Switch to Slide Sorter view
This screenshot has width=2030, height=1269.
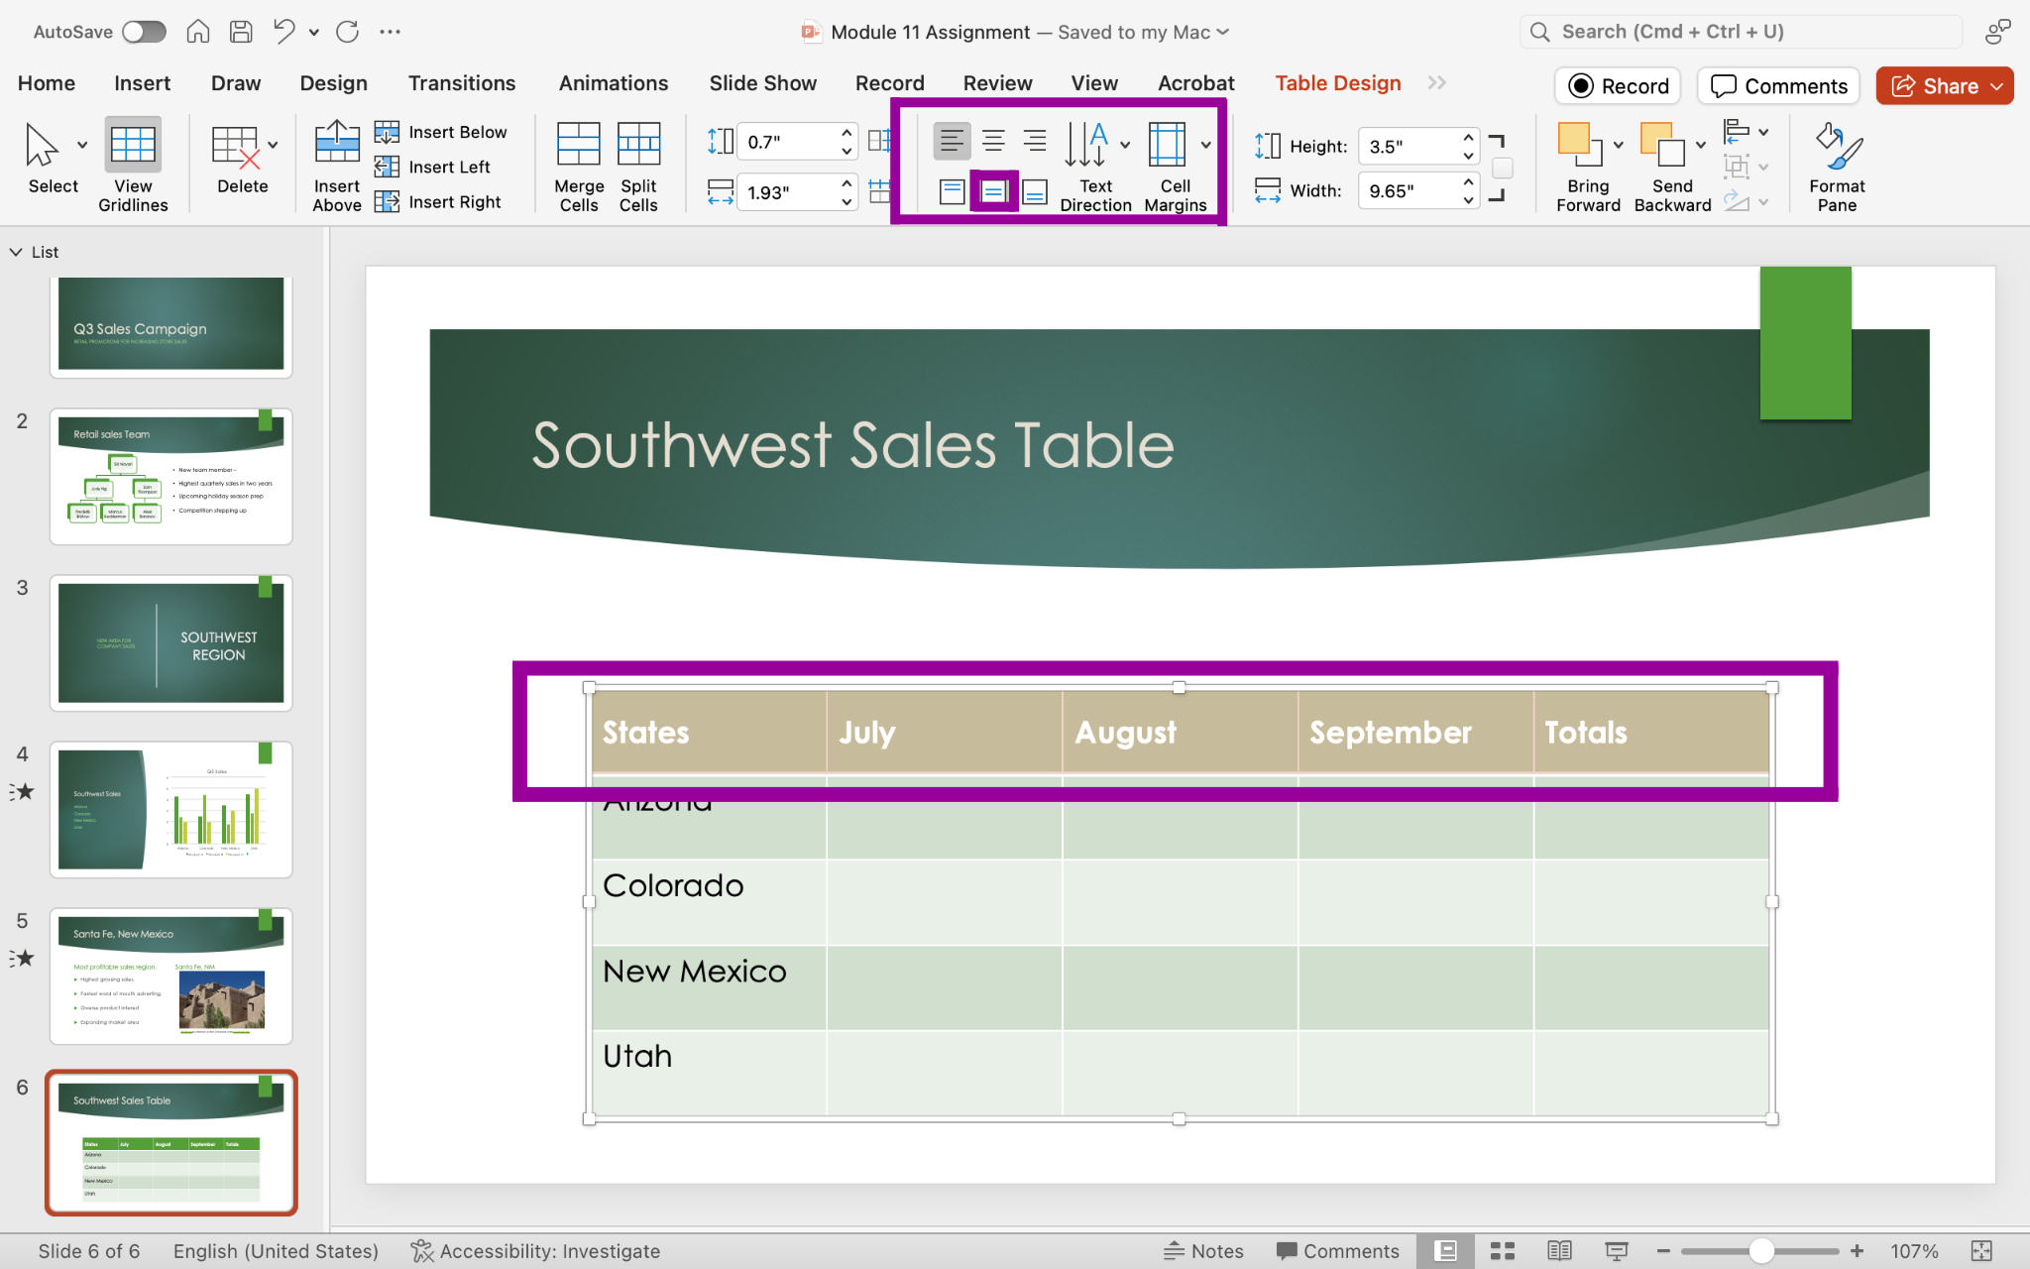click(1503, 1251)
